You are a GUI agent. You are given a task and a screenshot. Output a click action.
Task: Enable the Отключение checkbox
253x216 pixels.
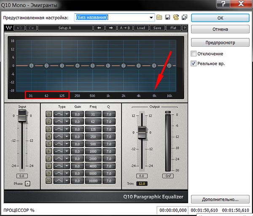(x=194, y=53)
